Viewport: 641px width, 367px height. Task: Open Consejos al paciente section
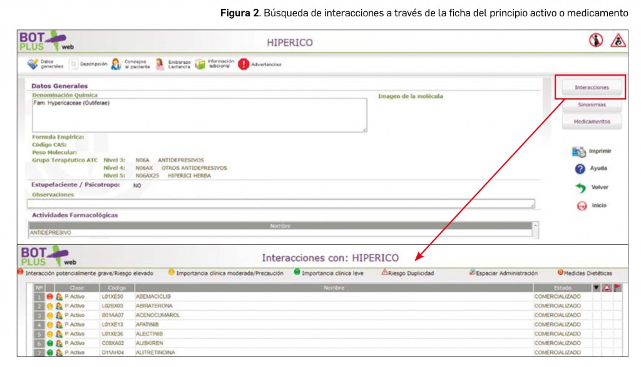pyautogui.click(x=116, y=64)
